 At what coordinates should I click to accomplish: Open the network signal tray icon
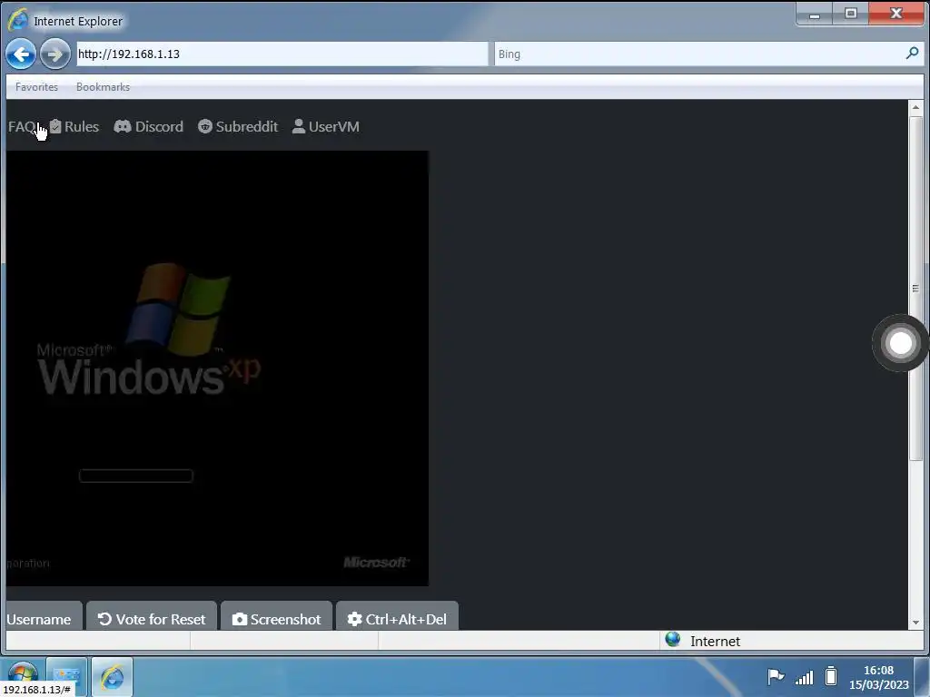point(805,677)
